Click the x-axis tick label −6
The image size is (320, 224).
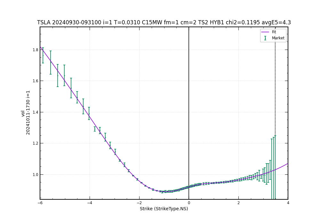pos(40,203)
